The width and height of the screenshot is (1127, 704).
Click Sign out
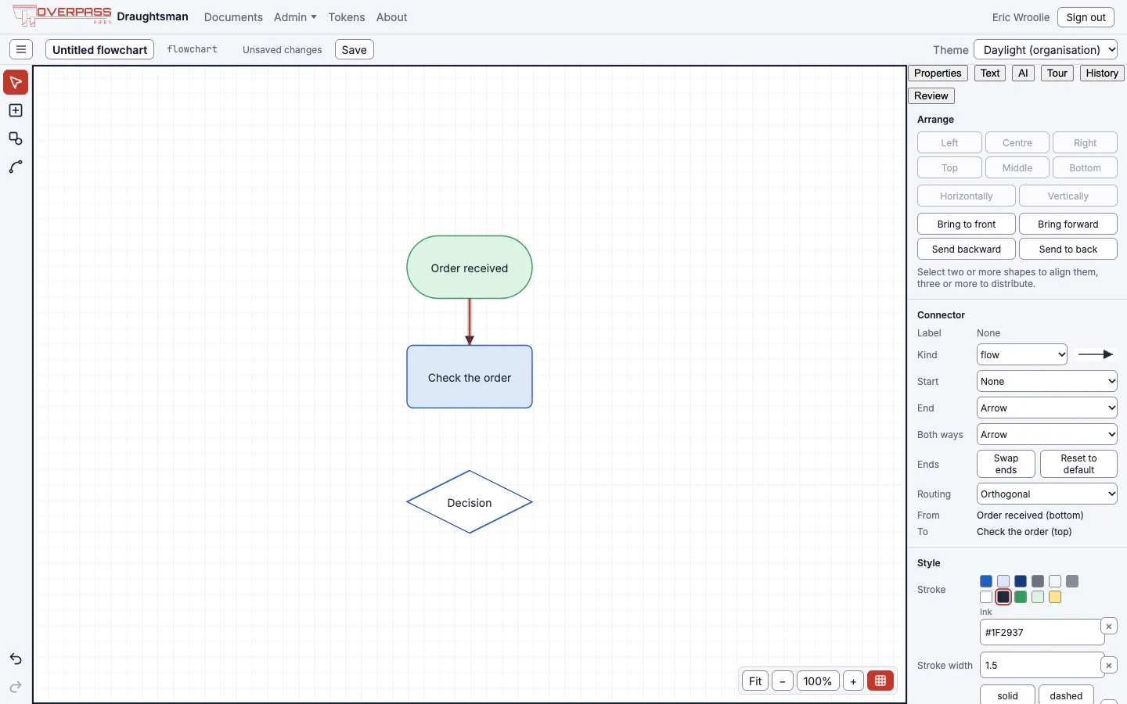(x=1086, y=16)
